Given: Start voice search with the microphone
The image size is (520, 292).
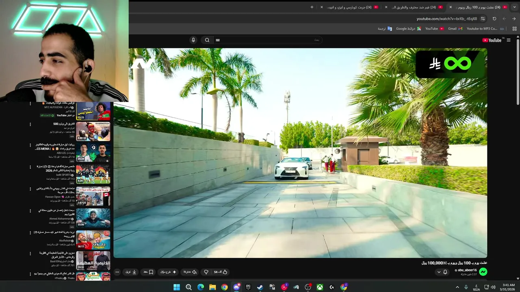Looking at the screenshot, I should (x=193, y=40).
